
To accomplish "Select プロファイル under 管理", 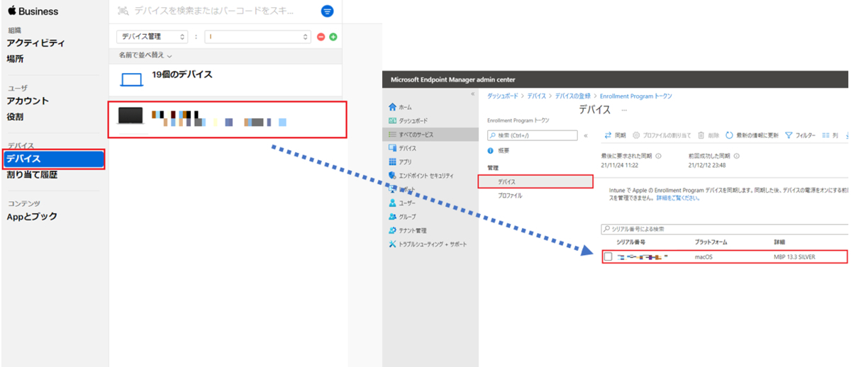I will [510, 196].
